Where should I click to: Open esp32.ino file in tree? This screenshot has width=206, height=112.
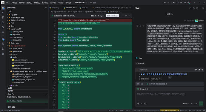point(16,35)
